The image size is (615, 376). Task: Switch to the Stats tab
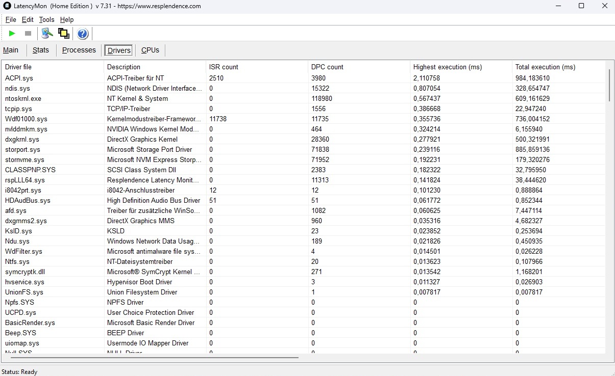41,50
